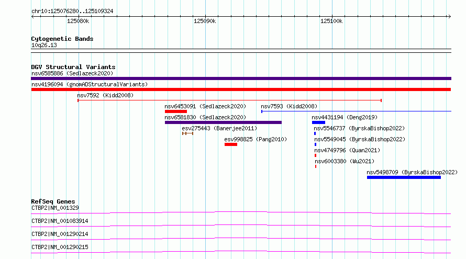Click the blue bar under nsv4431194
The height and width of the screenshot is (259, 466).
pos(318,122)
